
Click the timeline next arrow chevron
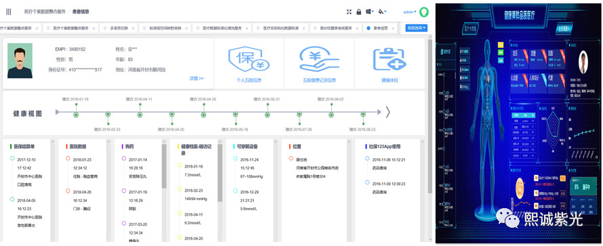tap(388, 112)
